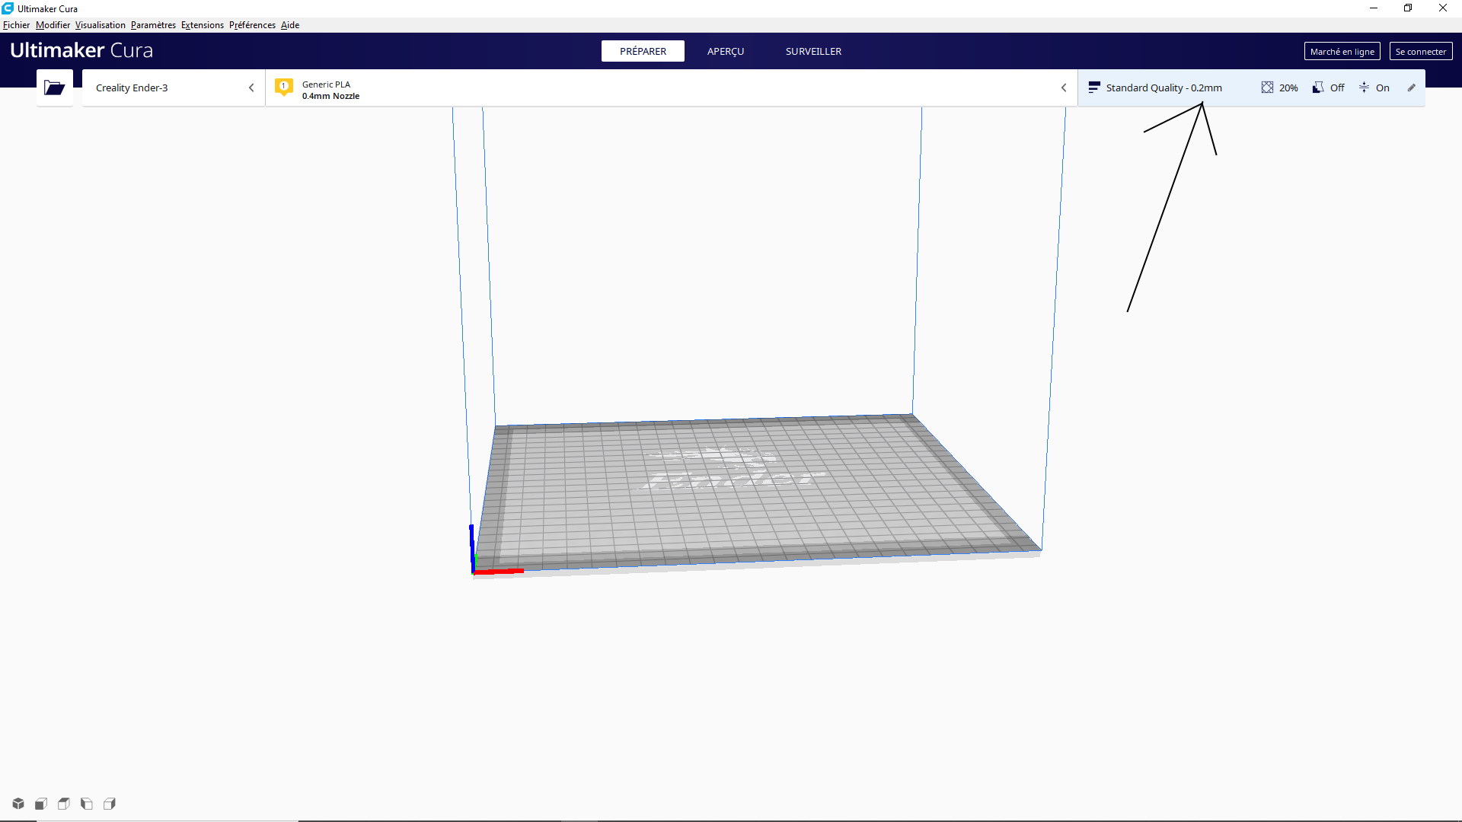Expand the Creality Ender-3 printer selector
The image size is (1462, 822).
pos(174,88)
